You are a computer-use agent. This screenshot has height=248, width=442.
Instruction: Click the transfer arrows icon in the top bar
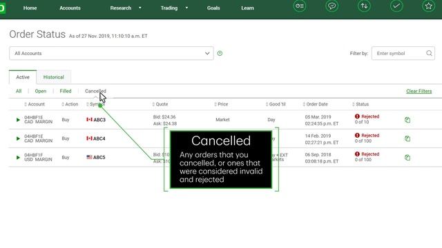pyautogui.click(x=364, y=6)
